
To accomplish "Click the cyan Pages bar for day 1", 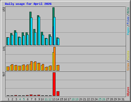I will click(x=8, y=41).
